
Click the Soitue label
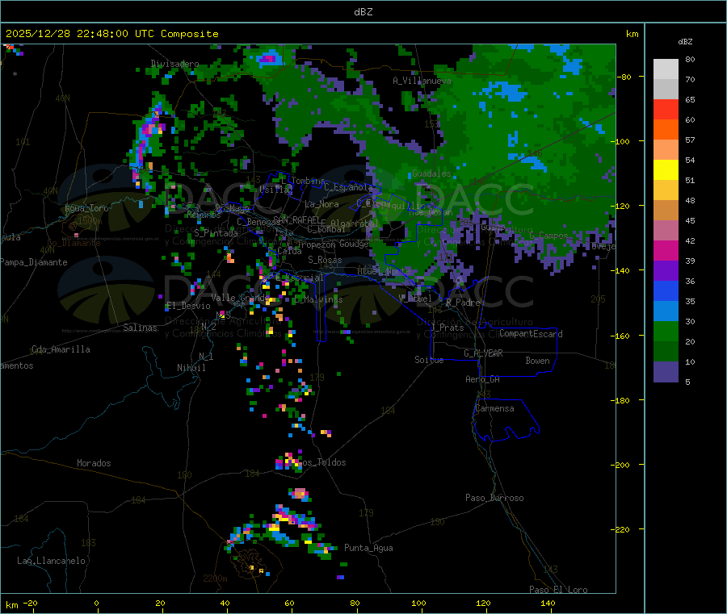pyautogui.click(x=429, y=360)
